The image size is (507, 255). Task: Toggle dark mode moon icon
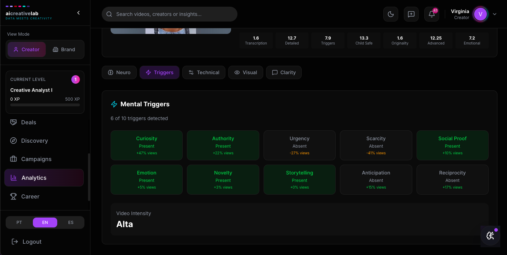coord(391,14)
